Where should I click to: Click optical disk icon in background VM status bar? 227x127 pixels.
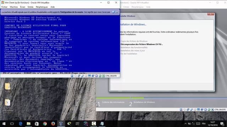[x=184, y=110]
